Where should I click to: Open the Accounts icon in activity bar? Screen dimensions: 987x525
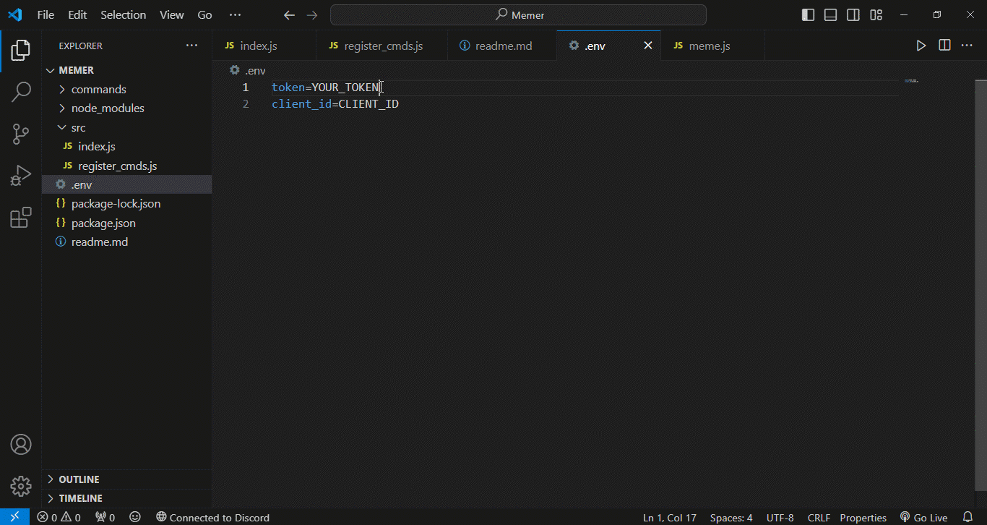point(21,445)
